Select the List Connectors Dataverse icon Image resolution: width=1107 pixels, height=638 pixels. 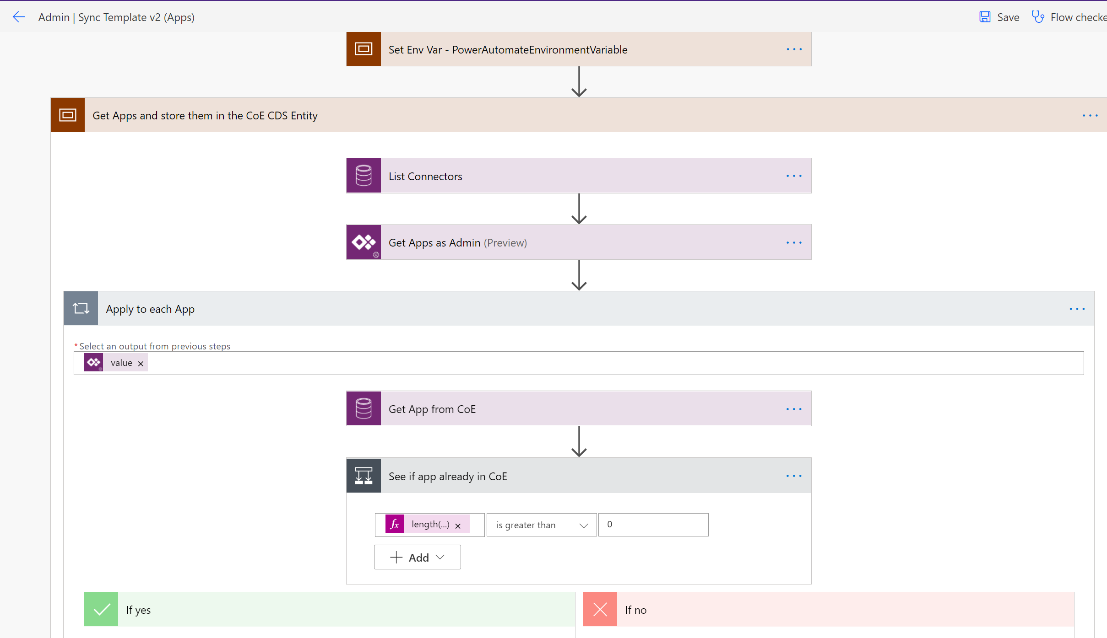(363, 175)
